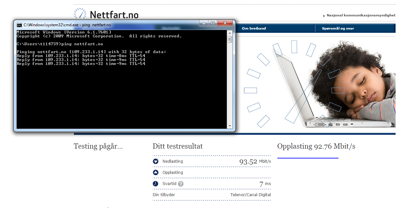Click the 'Opplasting 92.76 Mbit/s' heading

click(316, 147)
